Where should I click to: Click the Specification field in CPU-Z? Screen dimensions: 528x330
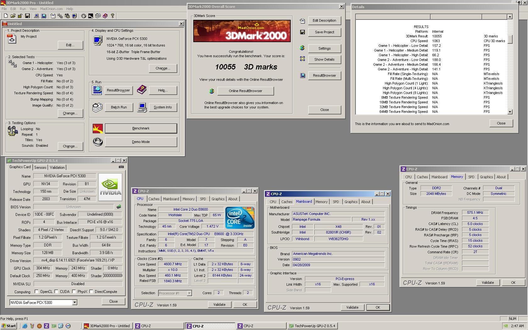tap(206, 234)
